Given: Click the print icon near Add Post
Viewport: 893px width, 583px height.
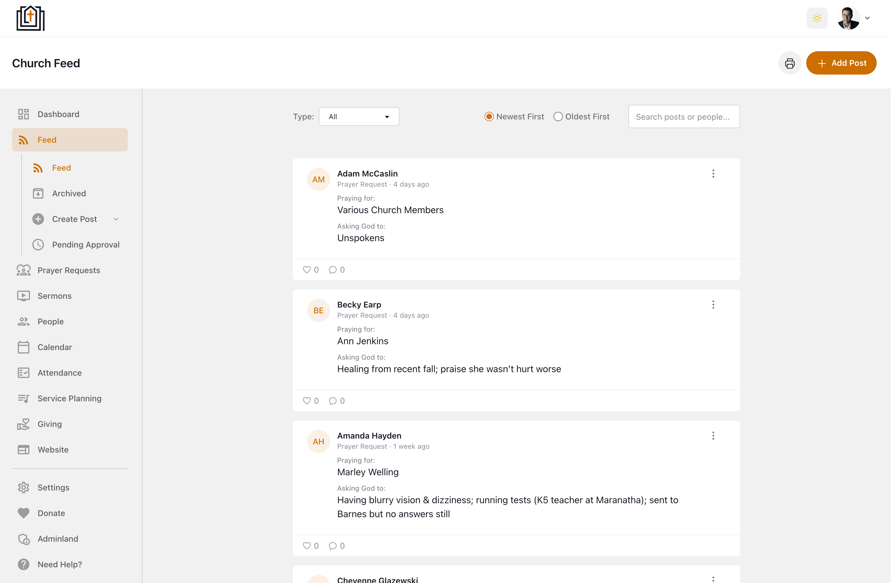Looking at the screenshot, I should 789,63.
